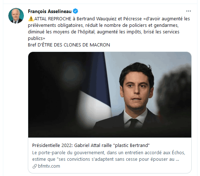Open the headline Présidentielle 2022 Gabriel Attal raille

point(91,146)
